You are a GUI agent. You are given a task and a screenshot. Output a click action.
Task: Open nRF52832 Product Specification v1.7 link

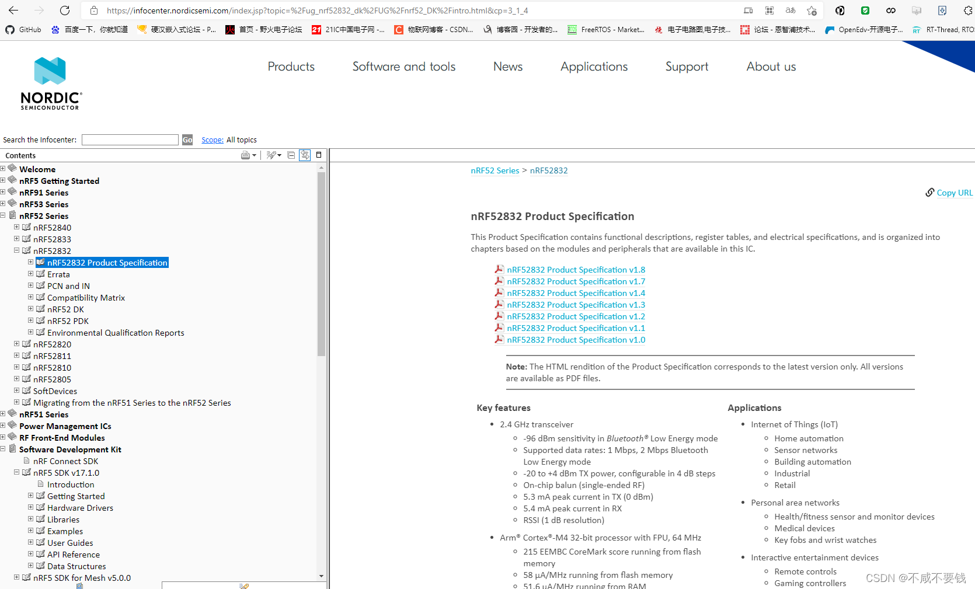[576, 281]
